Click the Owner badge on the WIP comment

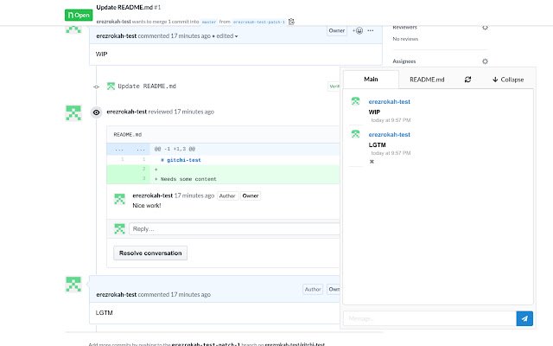pos(337,31)
